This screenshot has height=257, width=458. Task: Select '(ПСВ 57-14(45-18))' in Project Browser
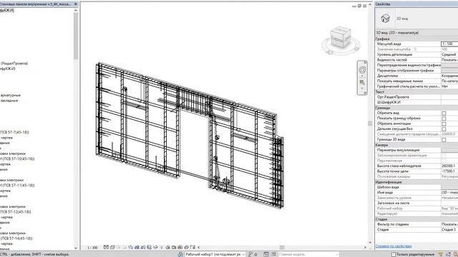pos(16,238)
